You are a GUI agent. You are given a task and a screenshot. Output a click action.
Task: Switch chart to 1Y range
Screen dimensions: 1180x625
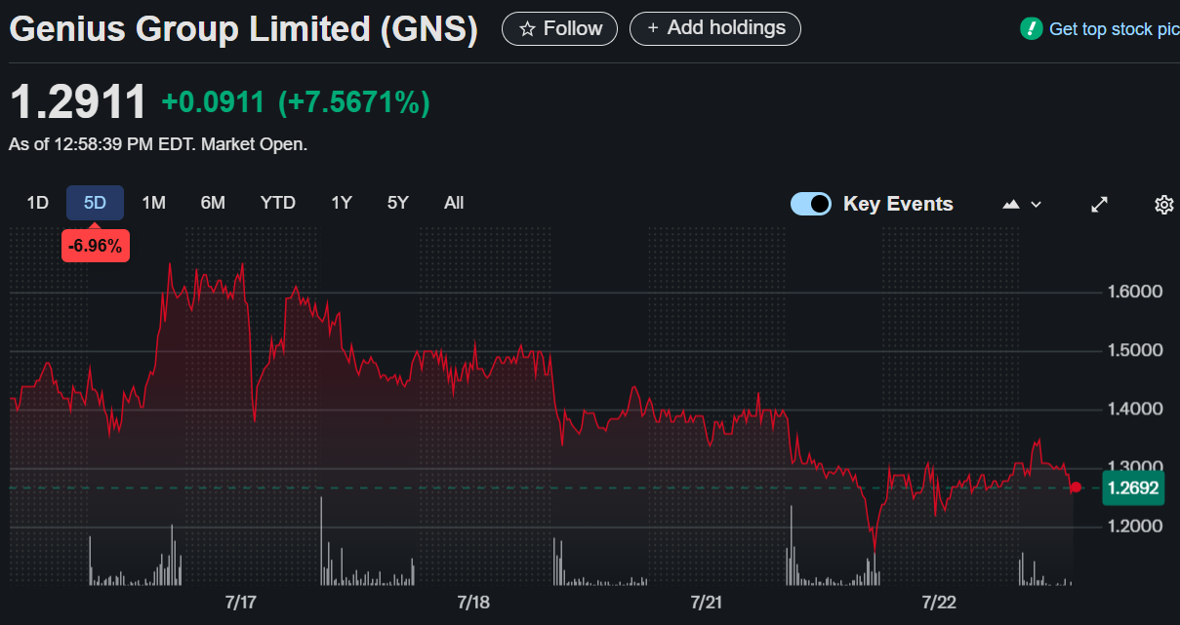coord(342,203)
